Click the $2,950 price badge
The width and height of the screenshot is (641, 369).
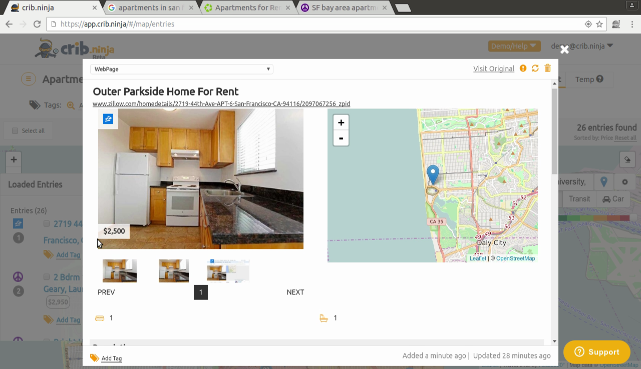(x=58, y=302)
